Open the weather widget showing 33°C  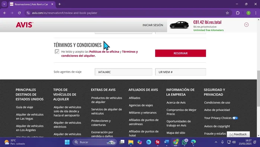15,142
